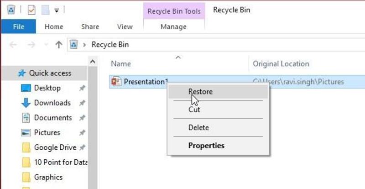The width and height of the screenshot is (365, 189).
Task: Open Customize Quick Access Toolbar dropdown
Action: click(57, 10)
